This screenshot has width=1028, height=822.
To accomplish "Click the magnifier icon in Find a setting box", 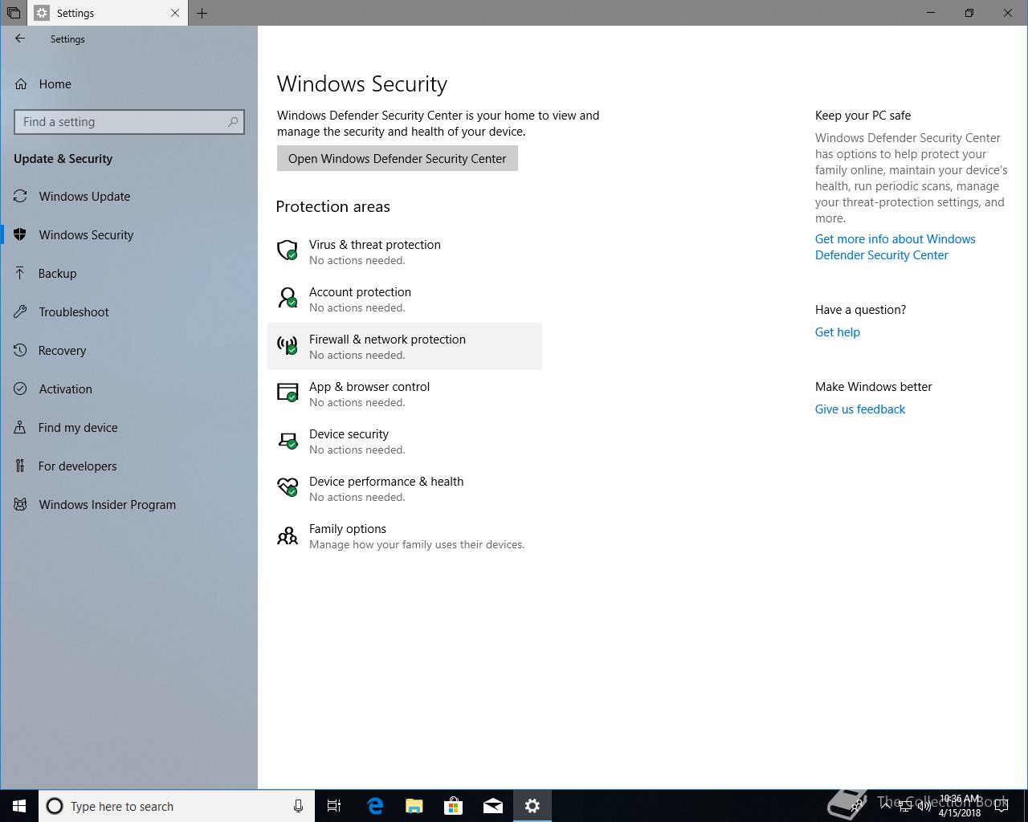I will coord(233,122).
